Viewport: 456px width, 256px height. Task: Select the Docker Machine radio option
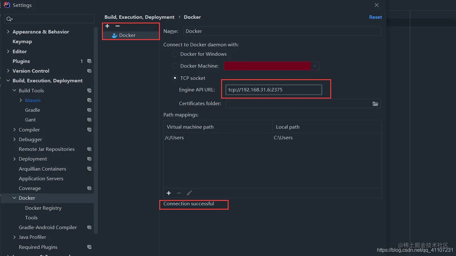175,66
